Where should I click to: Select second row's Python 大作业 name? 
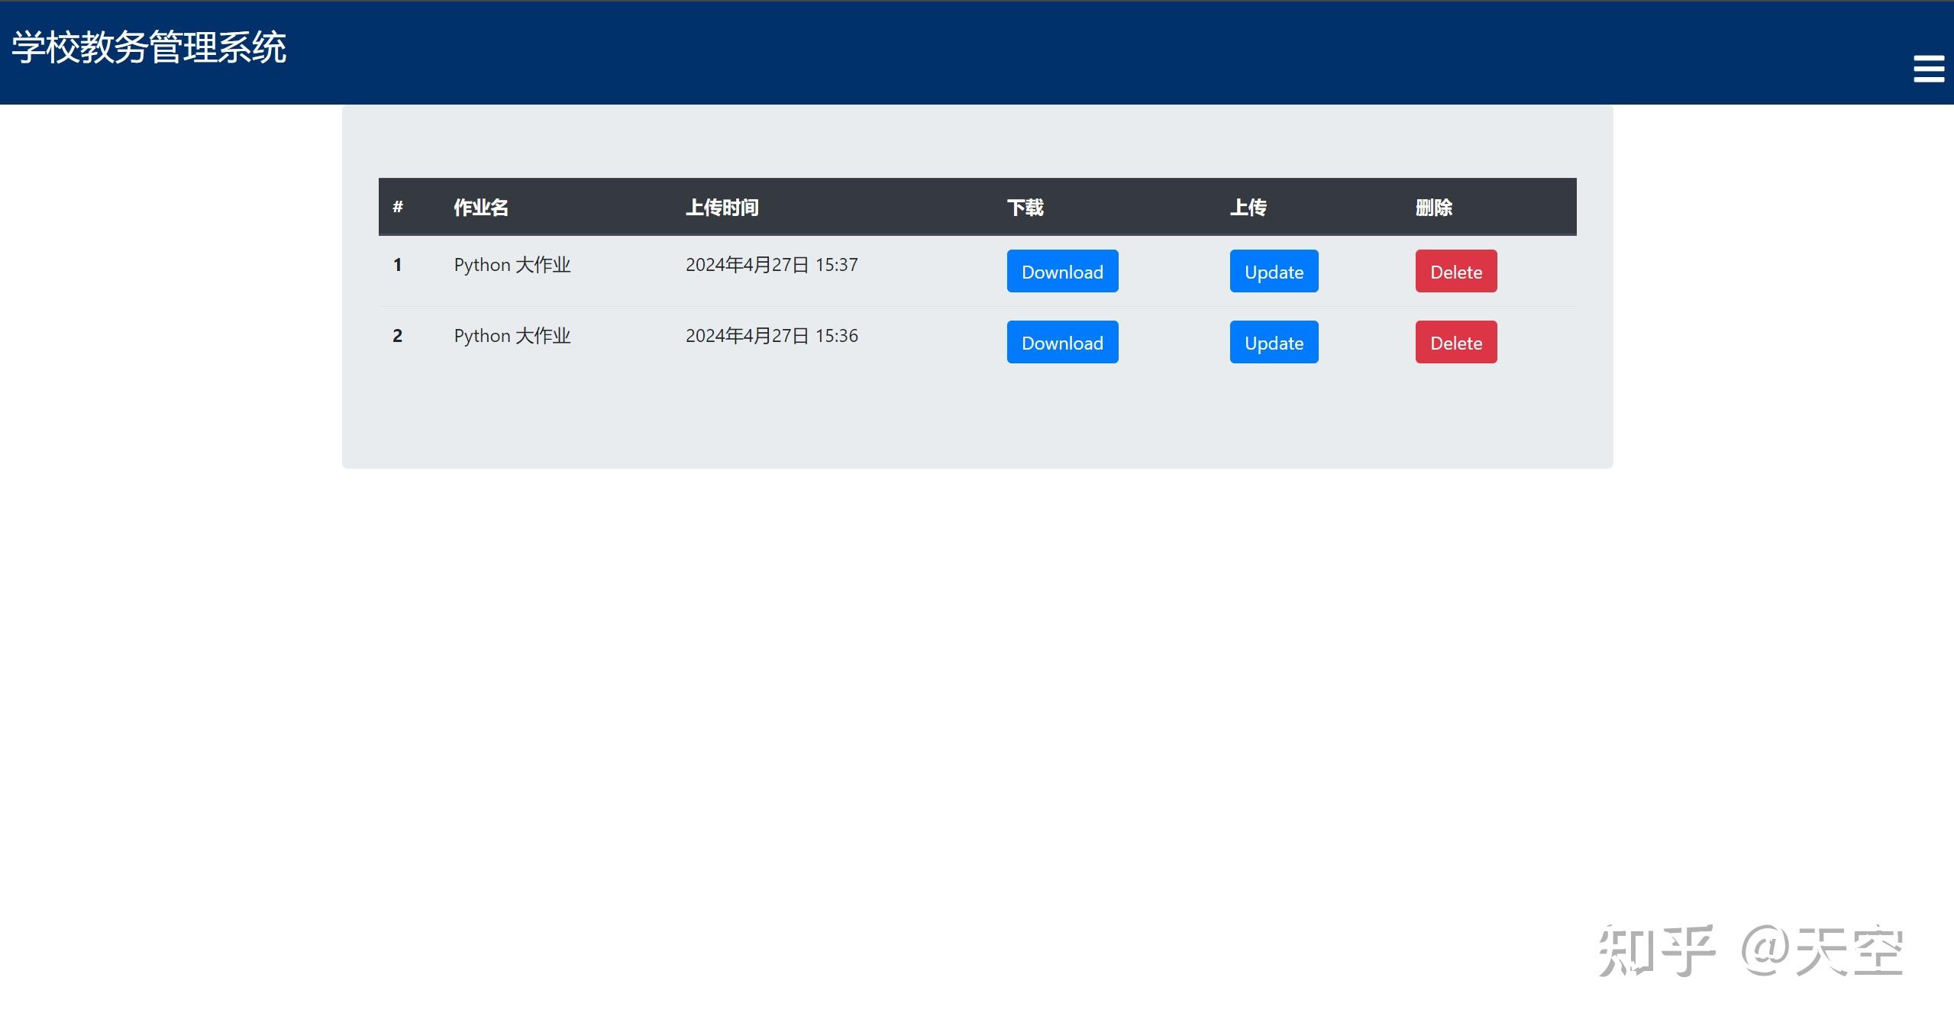(512, 336)
